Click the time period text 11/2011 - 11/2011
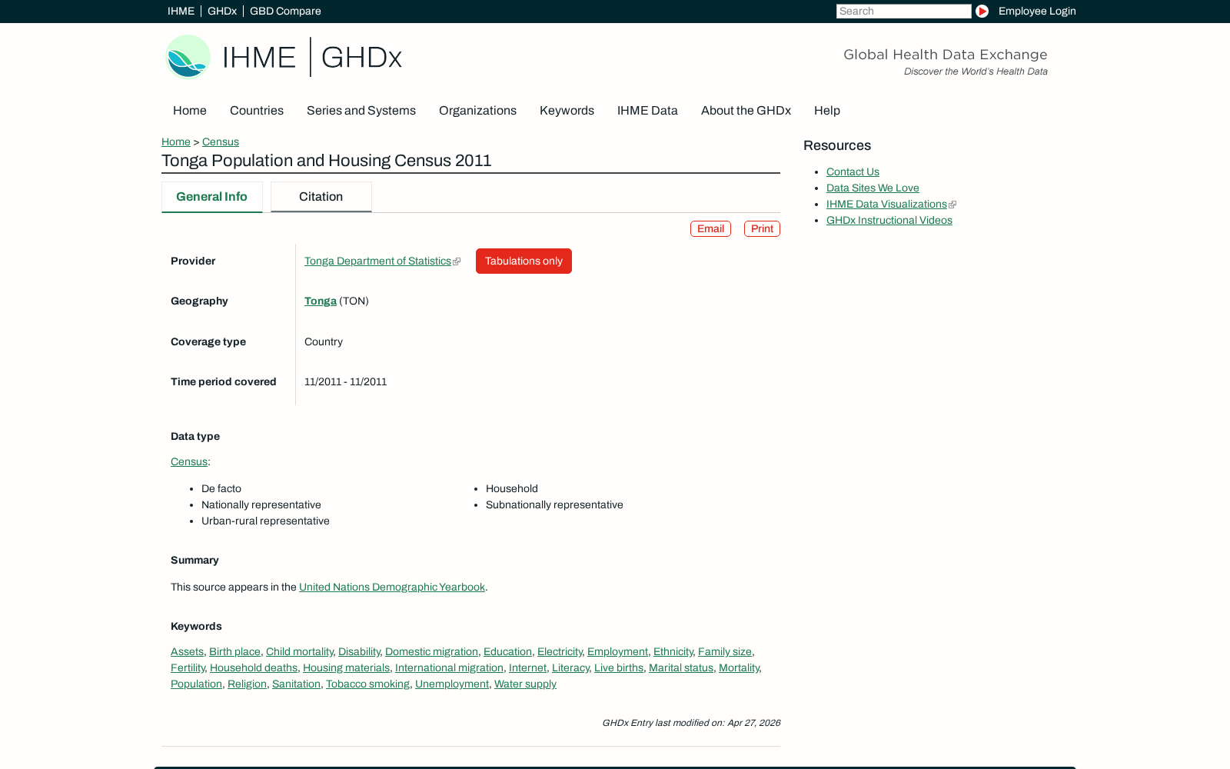 pyautogui.click(x=346, y=381)
